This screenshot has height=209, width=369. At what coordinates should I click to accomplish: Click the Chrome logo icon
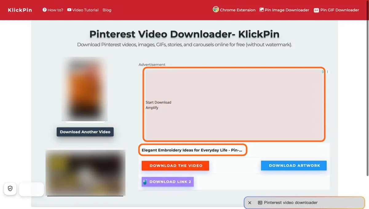click(216, 10)
